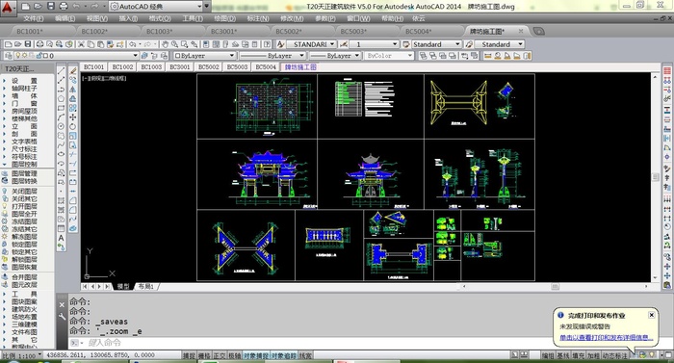Expand the 尺寸标注 menu in T20 panel
This screenshot has height=363, width=674.
click(x=24, y=149)
